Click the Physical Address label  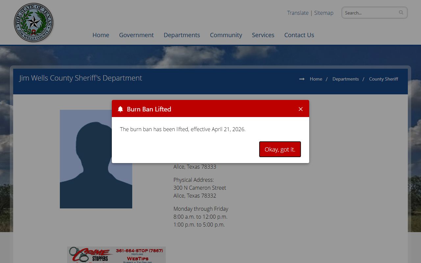pos(194,180)
